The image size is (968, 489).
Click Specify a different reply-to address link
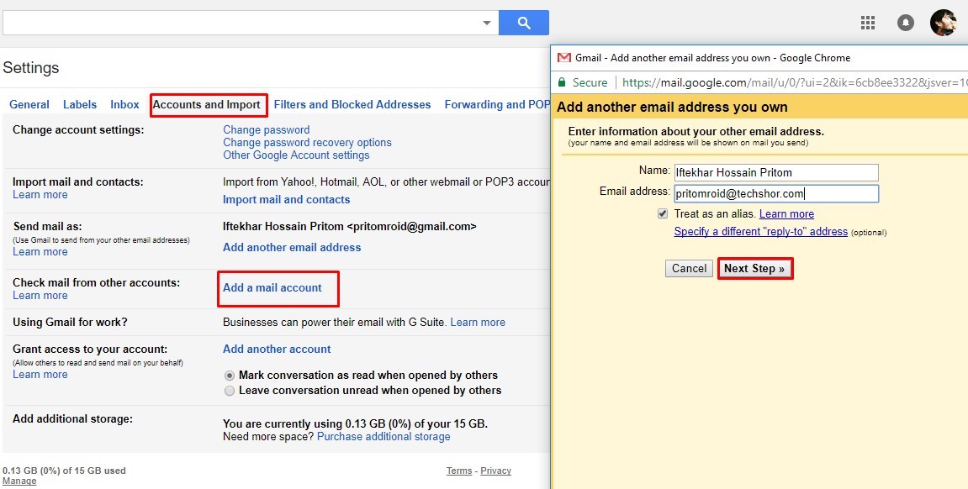point(760,232)
